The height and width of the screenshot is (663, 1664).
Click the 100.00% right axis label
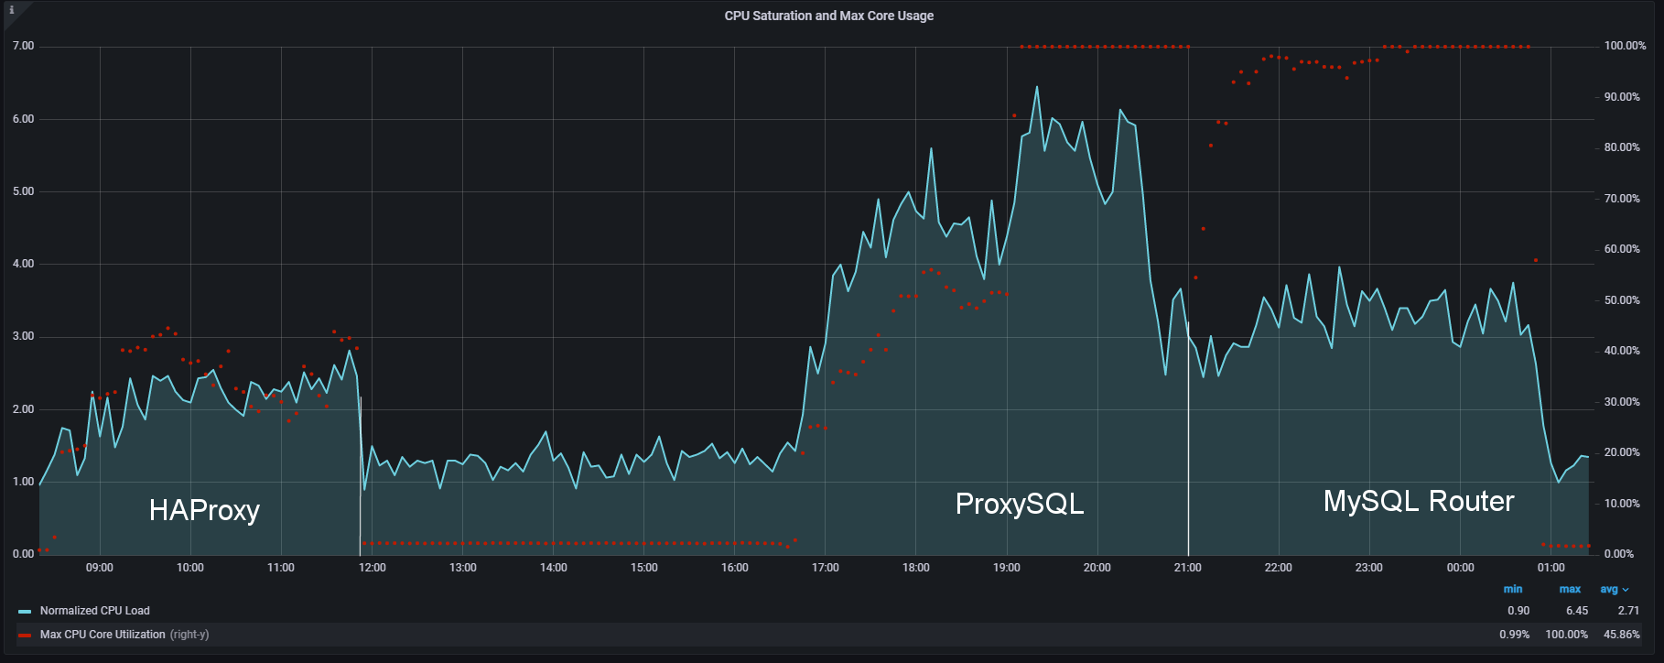[1625, 46]
